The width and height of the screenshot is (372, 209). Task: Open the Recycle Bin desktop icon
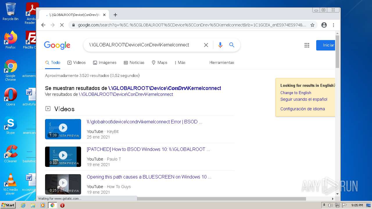tap(10, 12)
